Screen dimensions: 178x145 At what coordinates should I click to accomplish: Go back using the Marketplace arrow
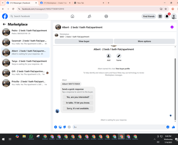(x=4, y=24)
